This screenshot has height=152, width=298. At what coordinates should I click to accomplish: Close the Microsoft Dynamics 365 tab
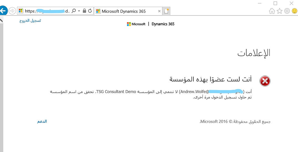(x=159, y=11)
